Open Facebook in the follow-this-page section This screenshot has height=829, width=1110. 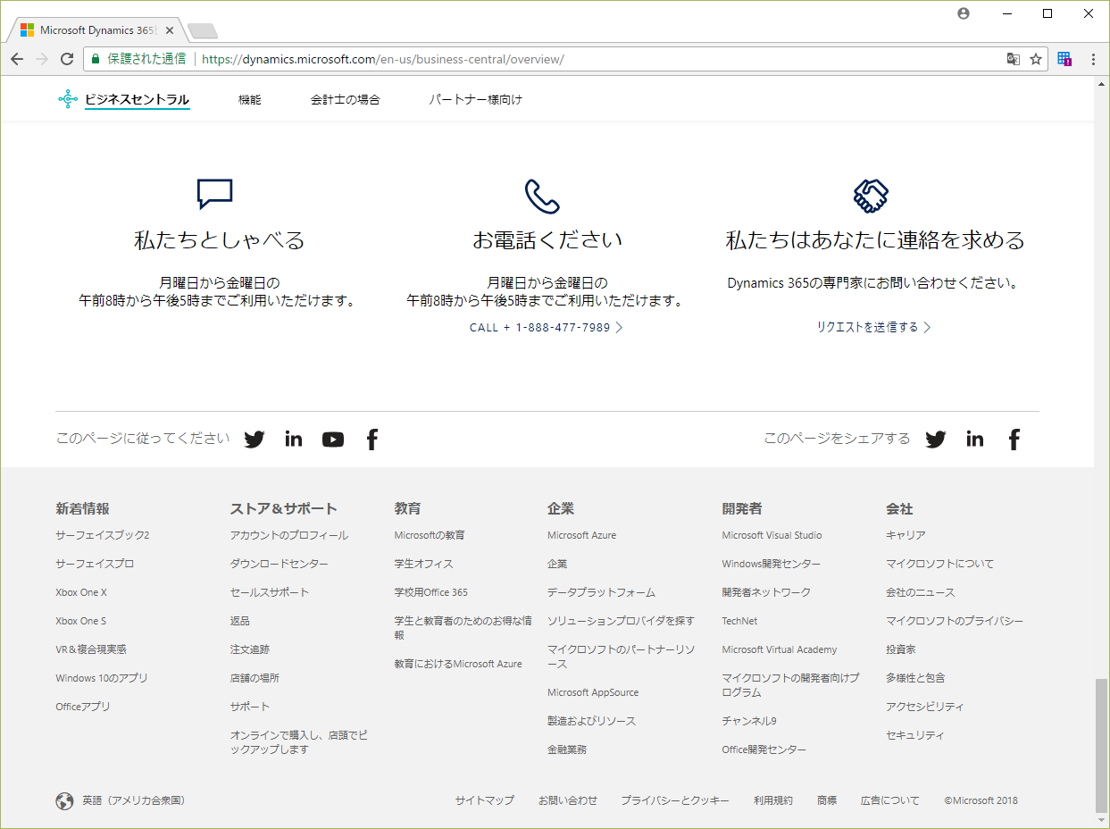point(372,439)
